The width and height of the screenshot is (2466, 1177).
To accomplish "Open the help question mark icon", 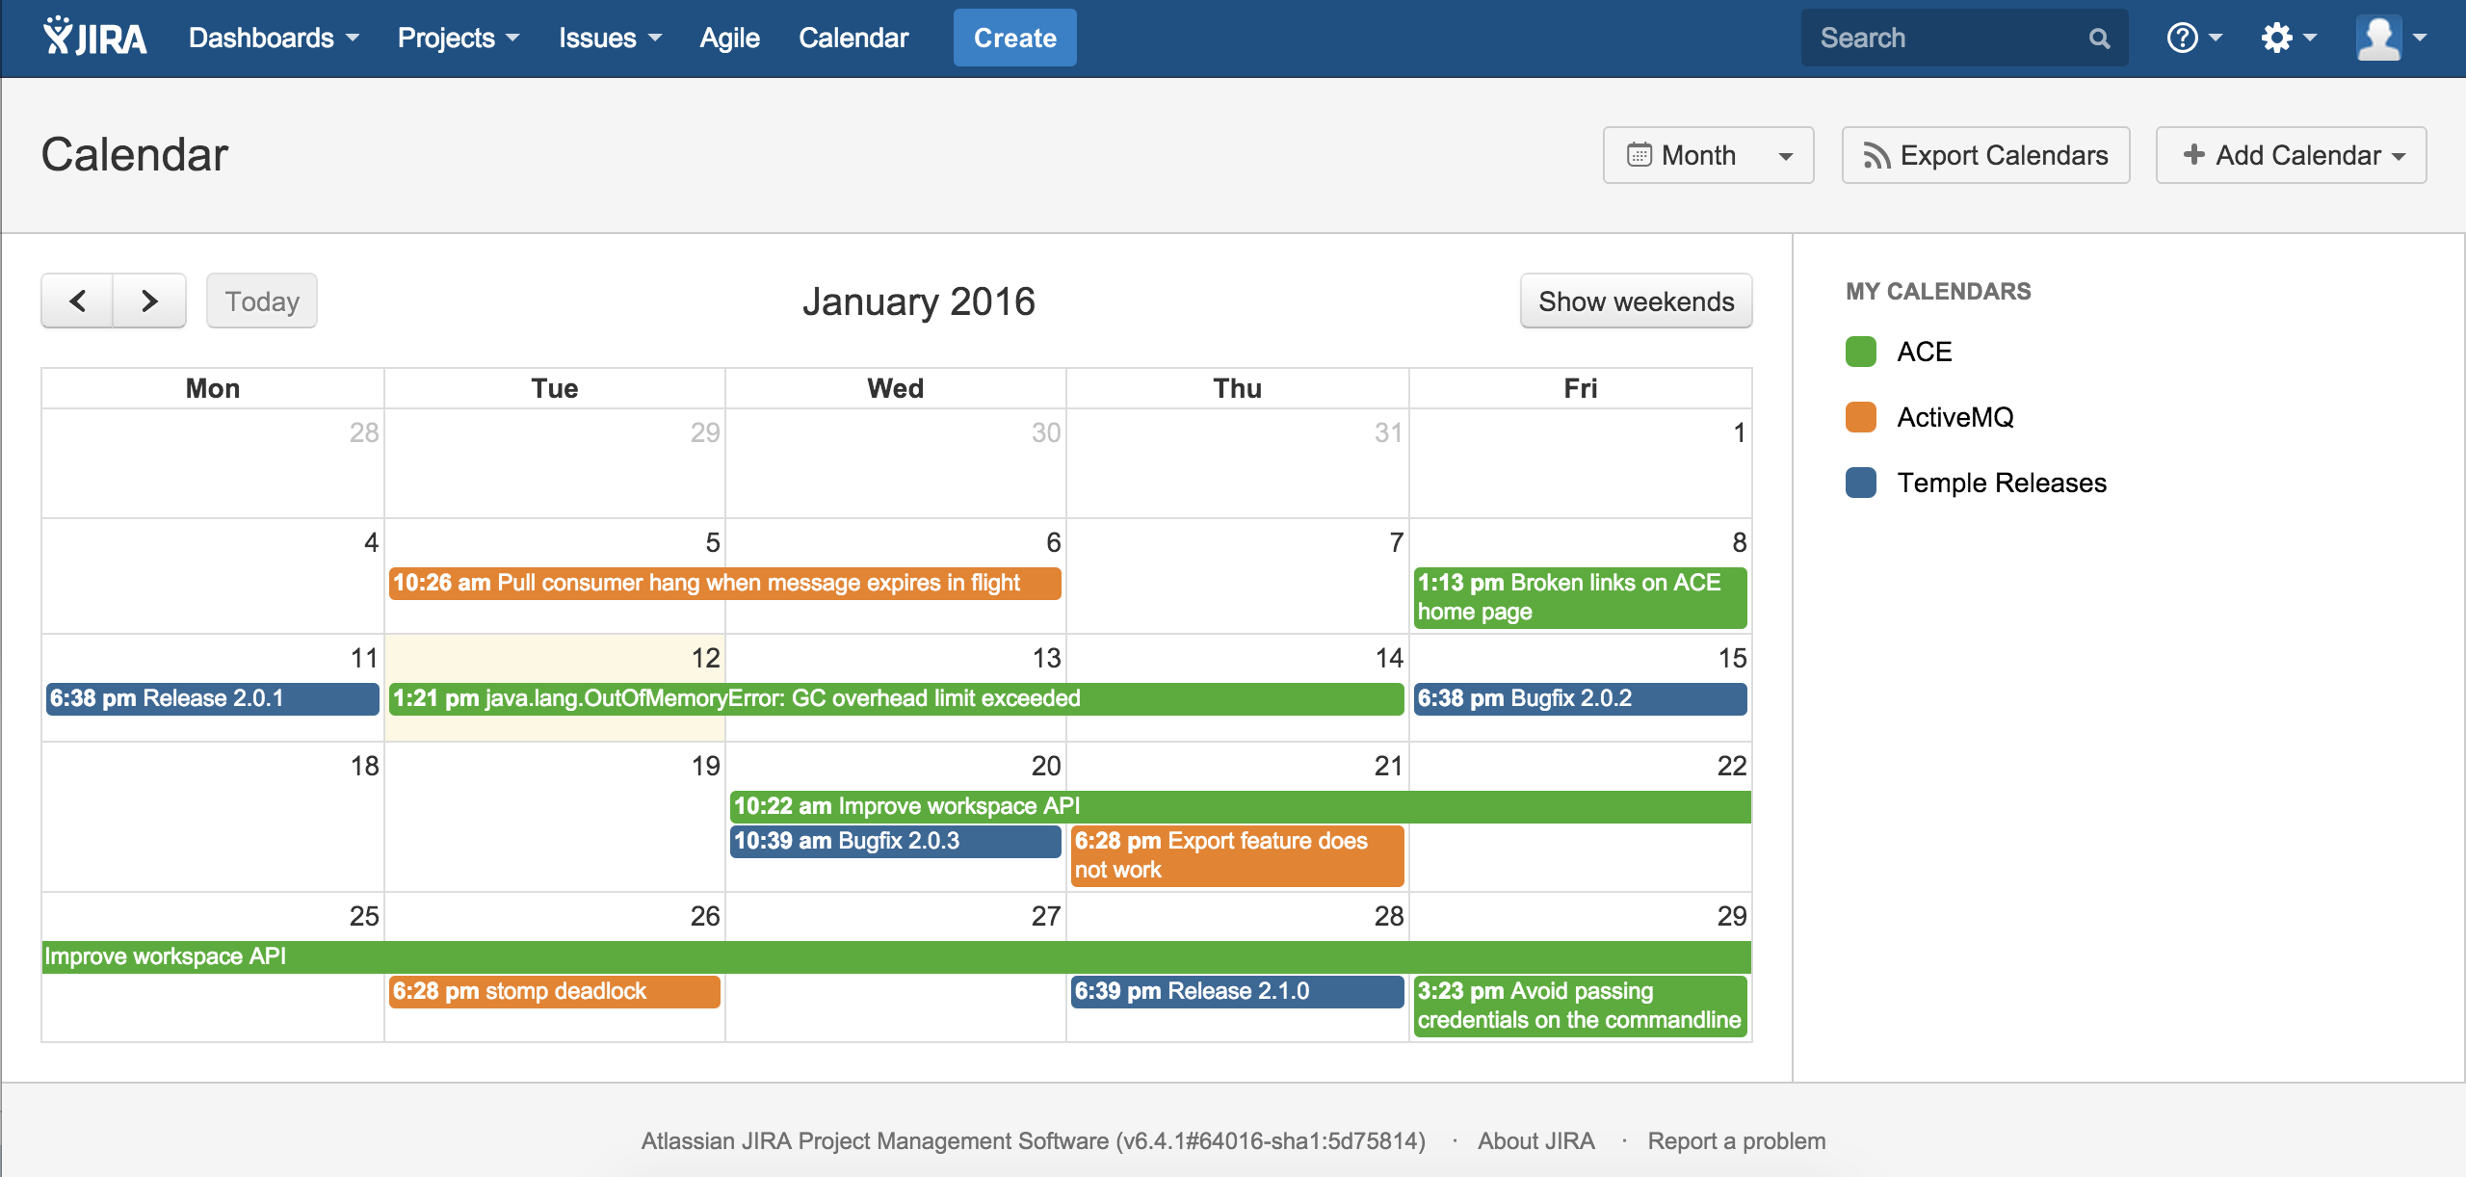I will (x=2182, y=39).
